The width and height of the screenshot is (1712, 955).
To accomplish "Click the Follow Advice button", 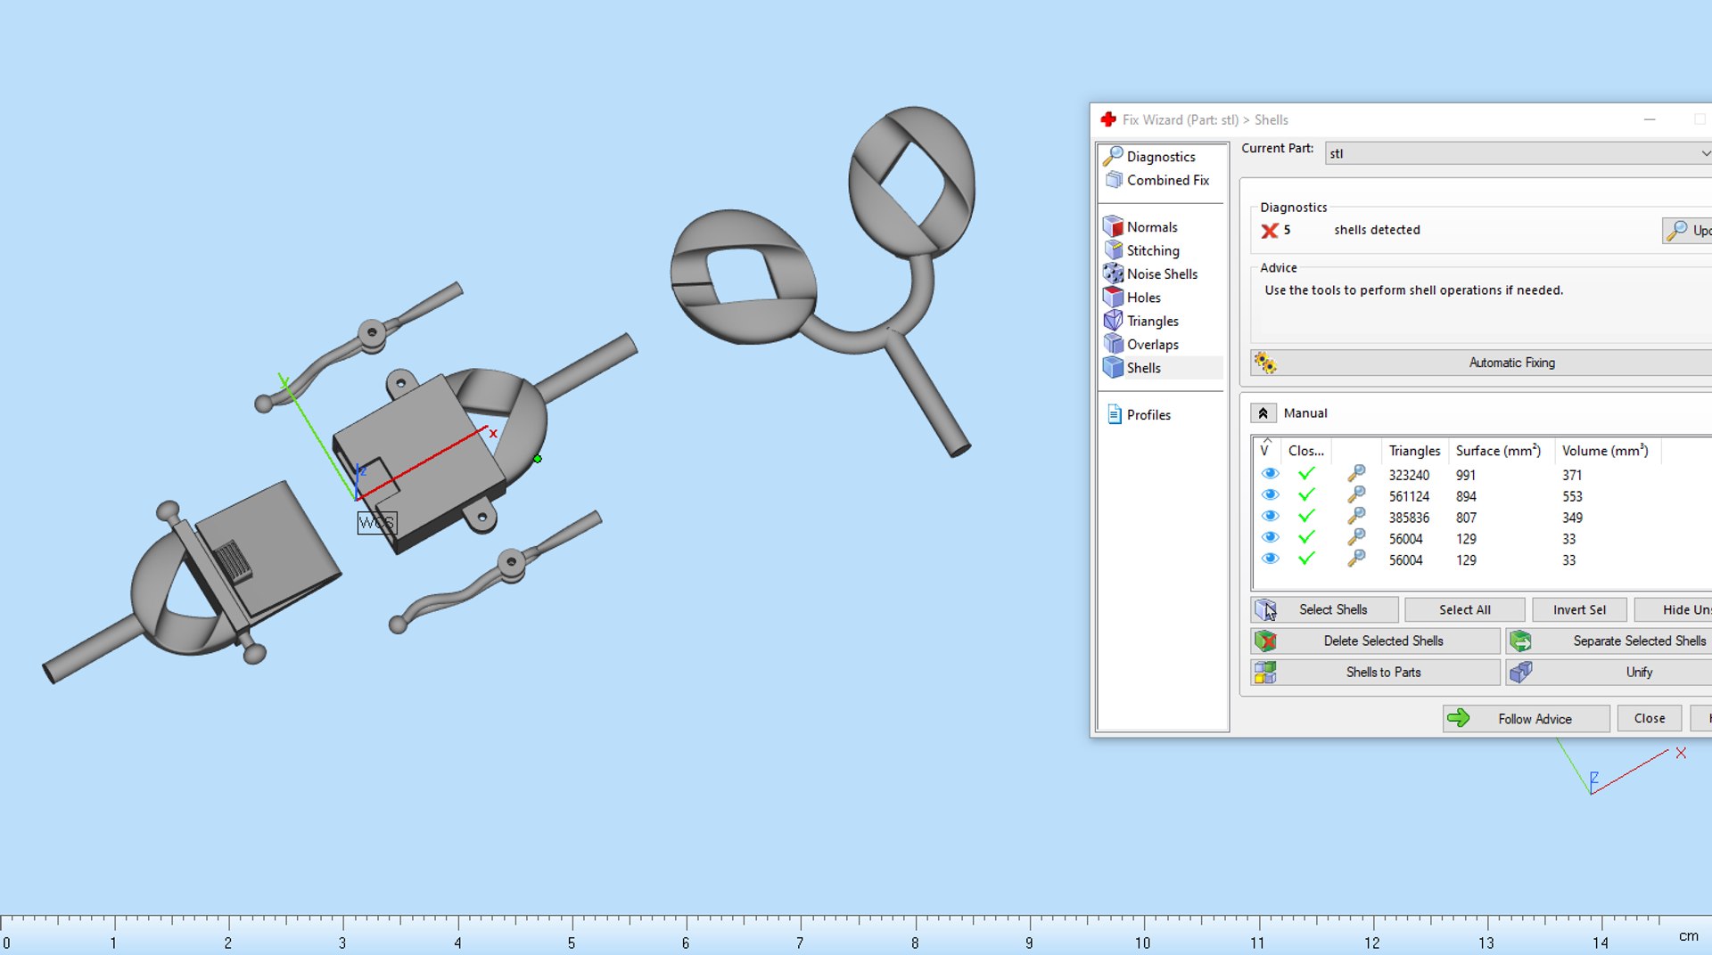I will click(x=1526, y=718).
